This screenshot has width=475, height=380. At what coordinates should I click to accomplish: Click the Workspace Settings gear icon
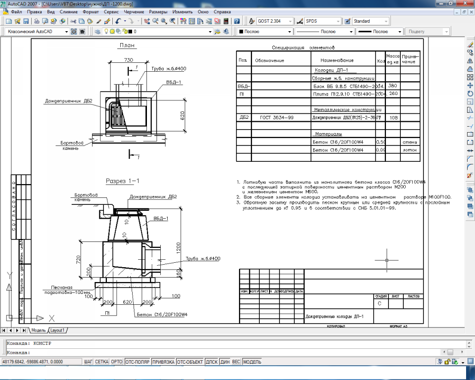[x=74, y=32]
